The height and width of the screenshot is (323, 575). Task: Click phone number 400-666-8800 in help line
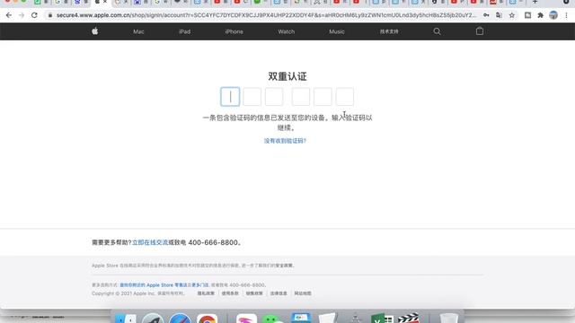[213, 242]
